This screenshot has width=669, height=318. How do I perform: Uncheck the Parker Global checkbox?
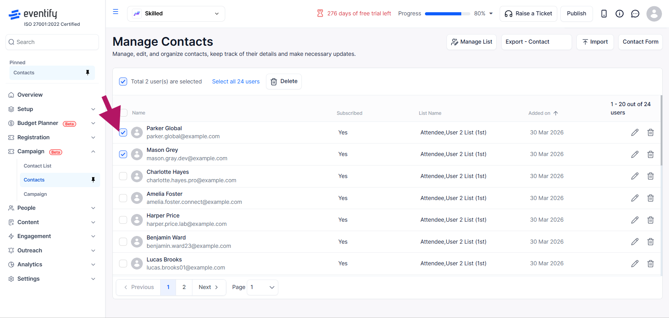click(123, 132)
